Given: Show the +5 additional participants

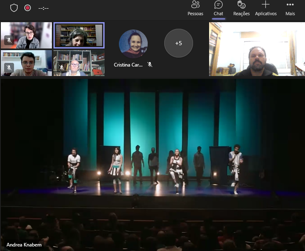Looking at the screenshot, I should coord(179,43).
